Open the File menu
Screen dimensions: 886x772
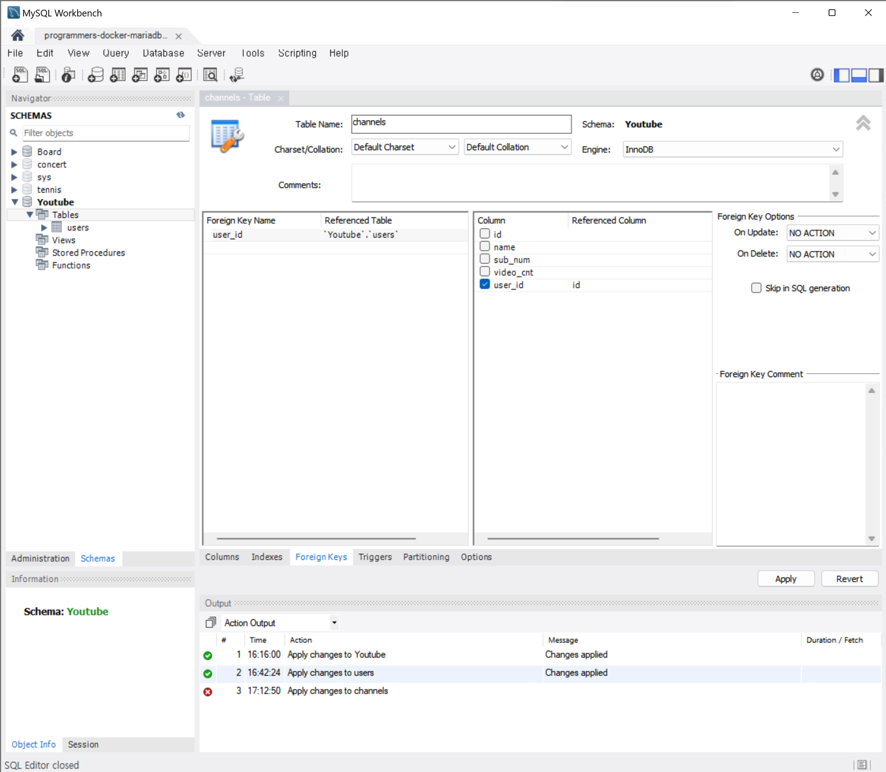tap(15, 53)
